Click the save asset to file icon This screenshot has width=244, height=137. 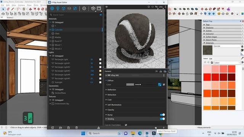coord(69,128)
